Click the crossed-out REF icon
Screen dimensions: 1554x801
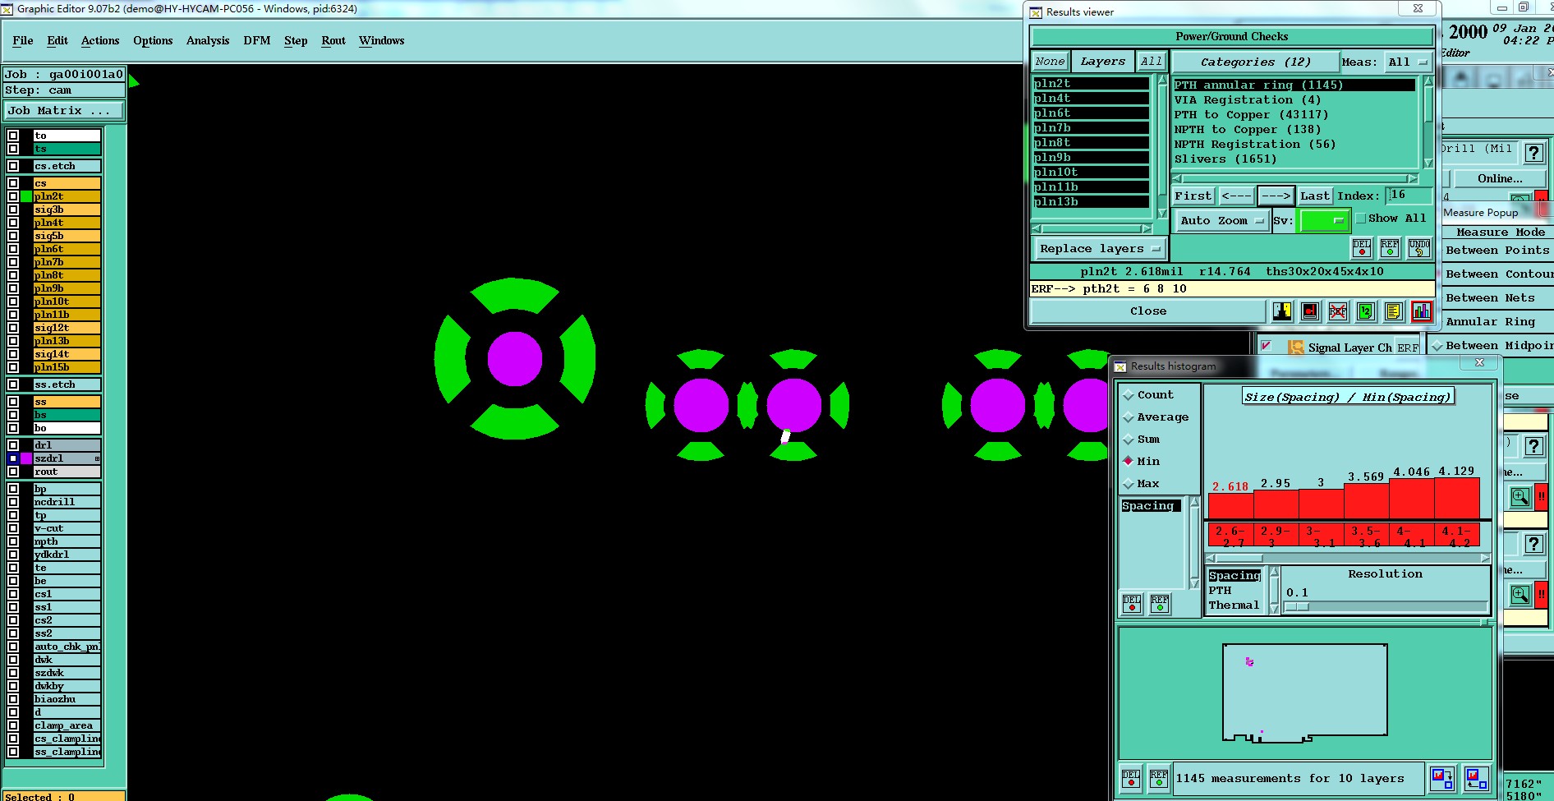click(1338, 311)
